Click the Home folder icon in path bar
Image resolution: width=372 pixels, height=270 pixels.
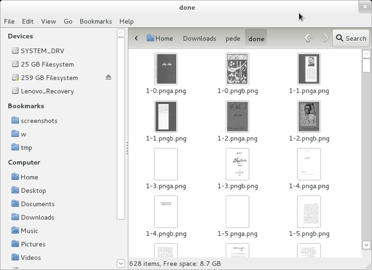[151, 38]
